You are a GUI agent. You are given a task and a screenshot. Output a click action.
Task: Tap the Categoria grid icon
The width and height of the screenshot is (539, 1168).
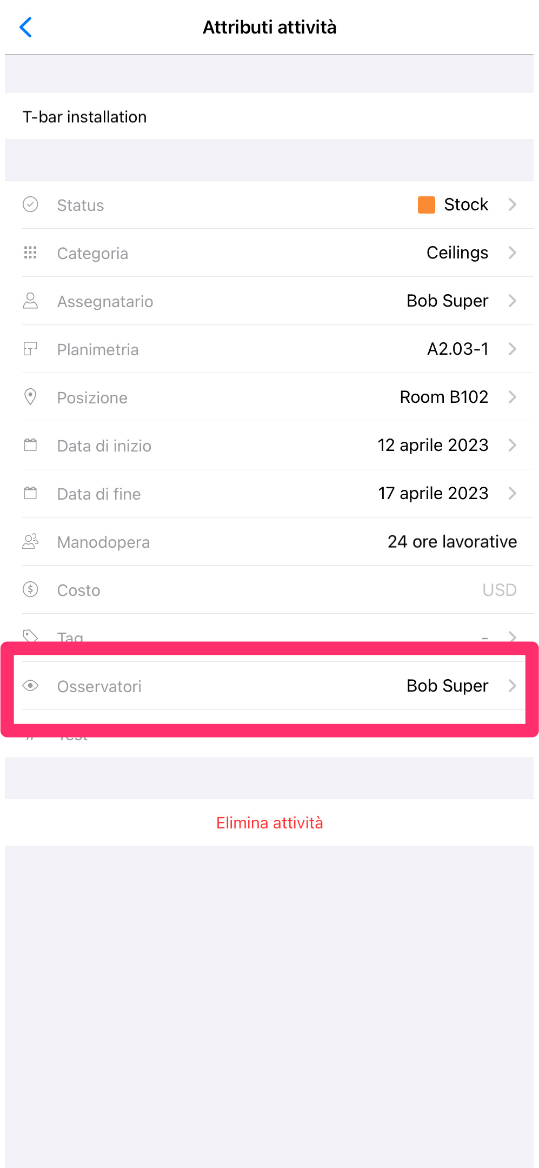30,253
